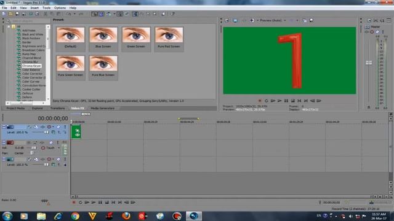The image size is (394, 221).
Task: Click the external monitor preview icon
Action: (235, 20)
